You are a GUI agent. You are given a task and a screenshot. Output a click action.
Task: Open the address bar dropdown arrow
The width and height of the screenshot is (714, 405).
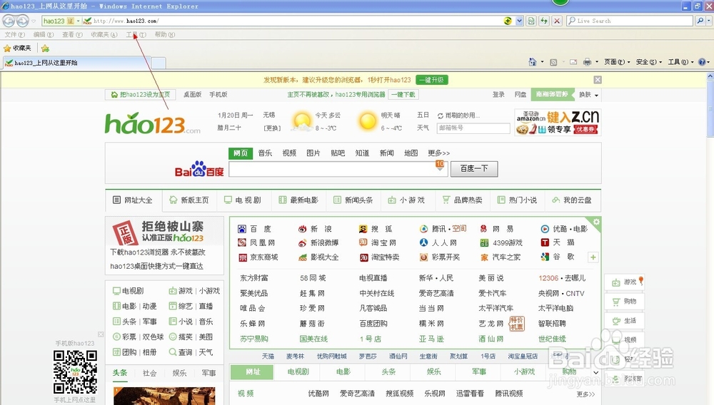pos(519,21)
